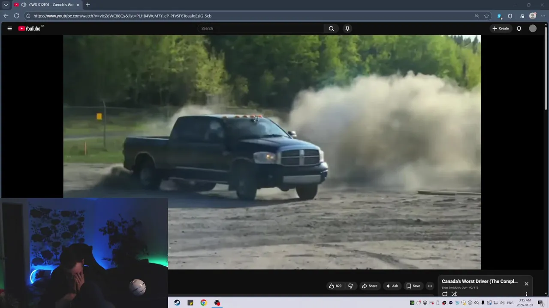Open the YouTube hamburger guide menu
Screen dimensions: 549x308
click(x=9, y=29)
